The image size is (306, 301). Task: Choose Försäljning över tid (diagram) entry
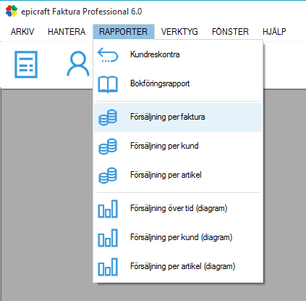pyautogui.click(x=178, y=209)
